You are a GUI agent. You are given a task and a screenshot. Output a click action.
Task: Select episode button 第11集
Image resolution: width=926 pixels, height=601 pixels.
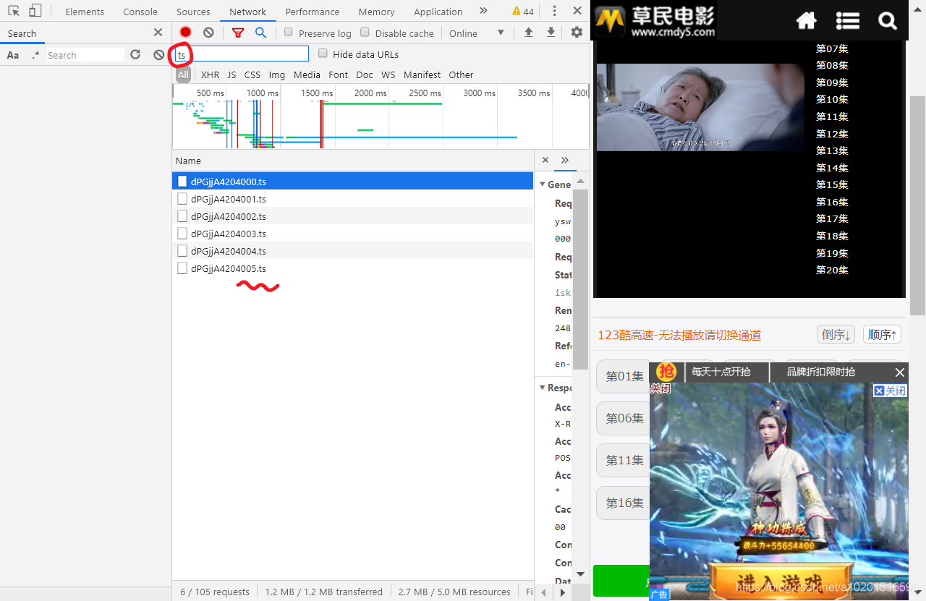tap(623, 460)
